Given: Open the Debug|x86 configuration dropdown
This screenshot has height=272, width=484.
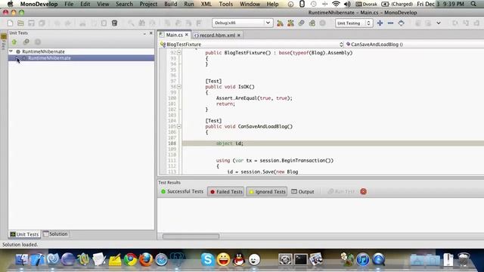Looking at the screenshot, I should tap(242, 23).
